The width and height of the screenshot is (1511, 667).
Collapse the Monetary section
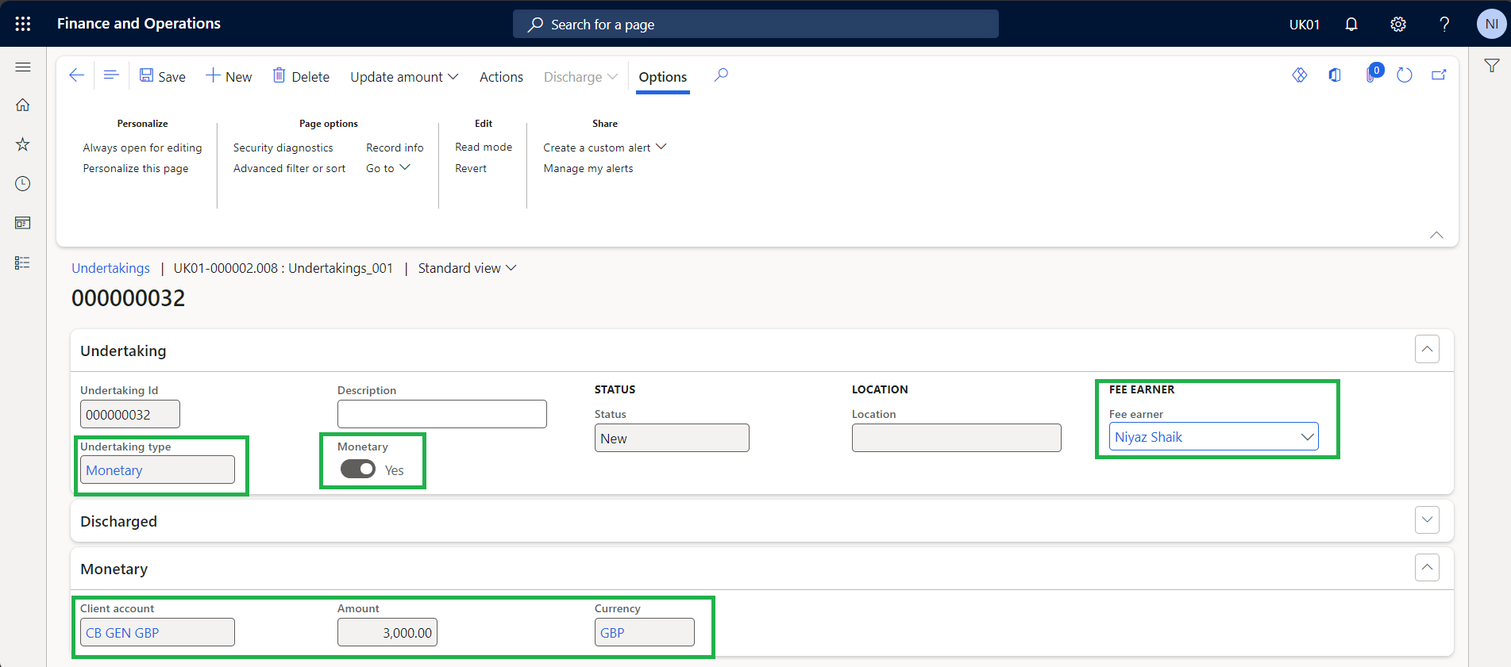click(x=1427, y=567)
